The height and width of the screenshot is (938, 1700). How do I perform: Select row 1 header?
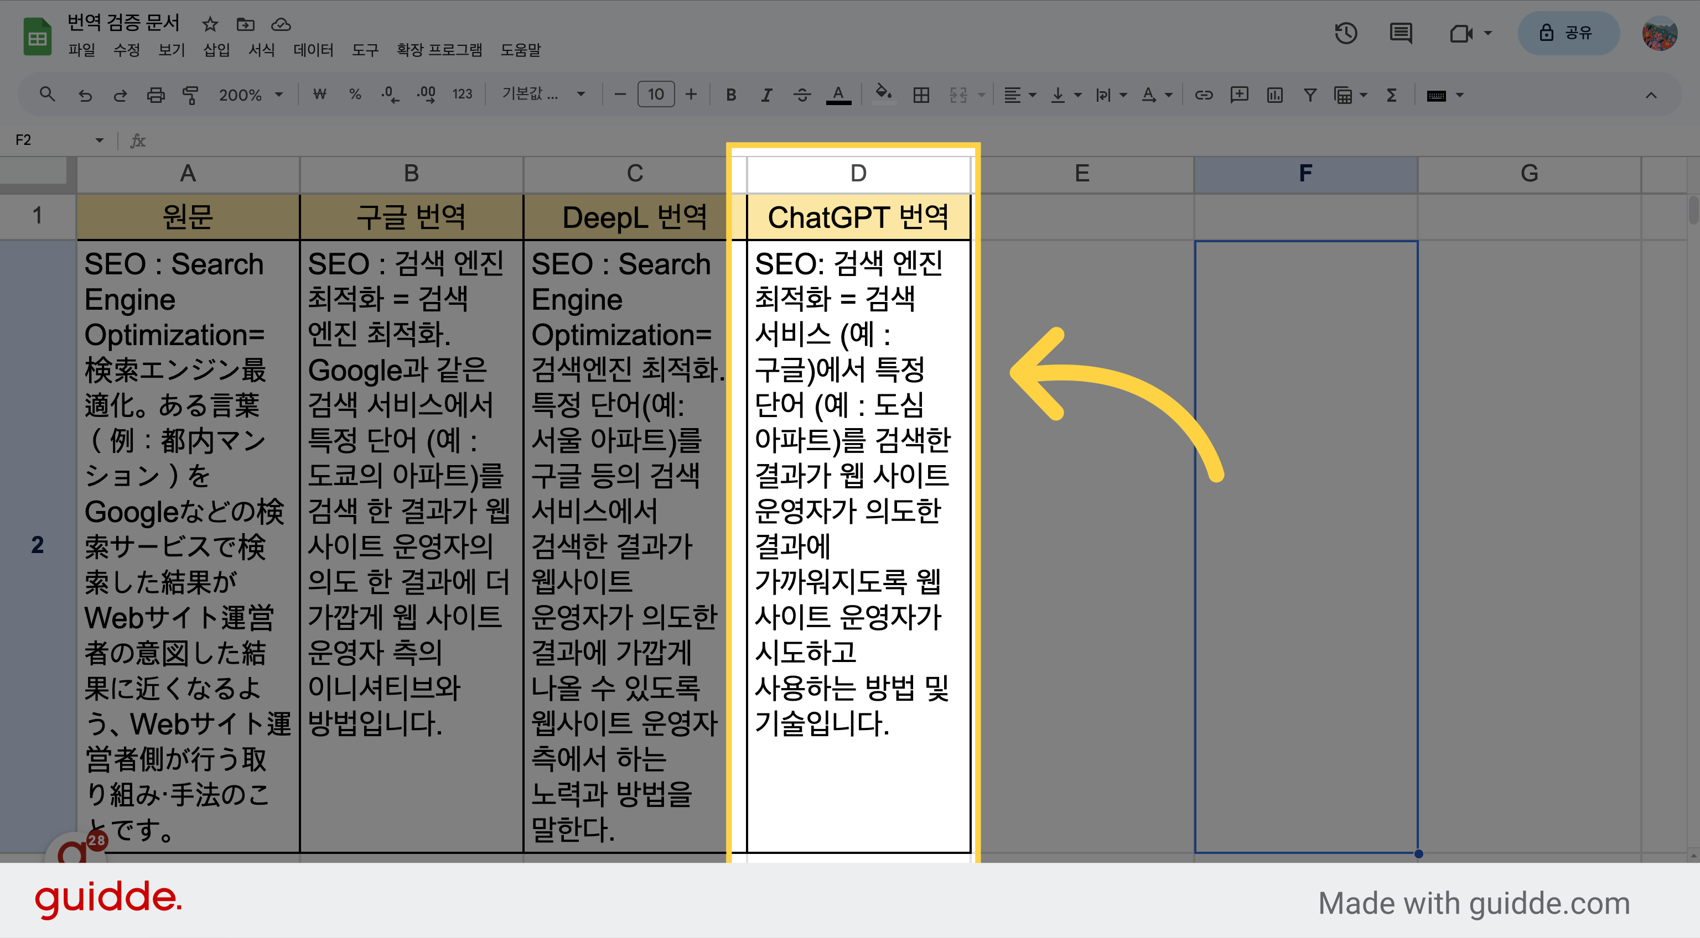click(38, 216)
